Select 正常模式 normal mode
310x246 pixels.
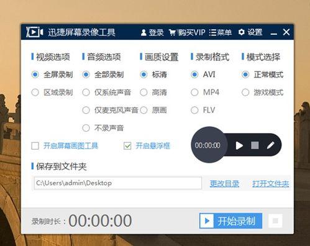point(262,75)
